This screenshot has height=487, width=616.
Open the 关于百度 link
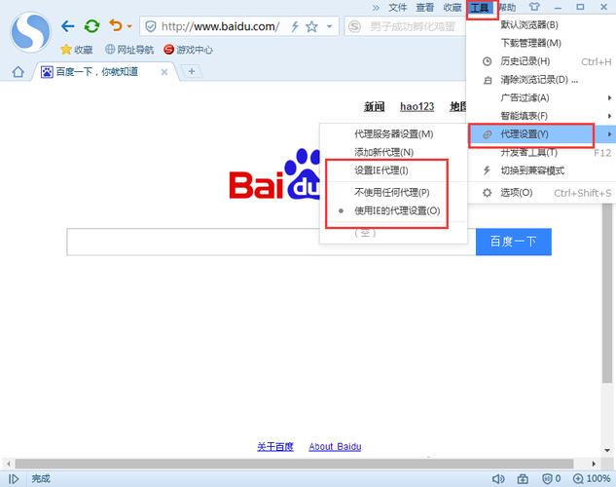[275, 446]
